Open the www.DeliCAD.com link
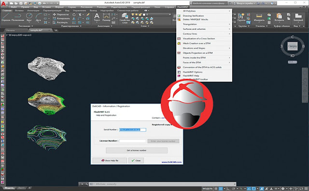This screenshot has height=191, width=309. coord(171,162)
